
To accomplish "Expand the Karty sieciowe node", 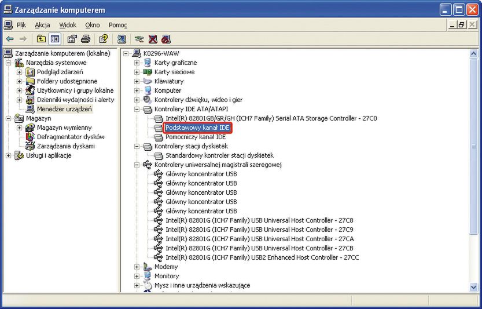I will [x=137, y=72].
